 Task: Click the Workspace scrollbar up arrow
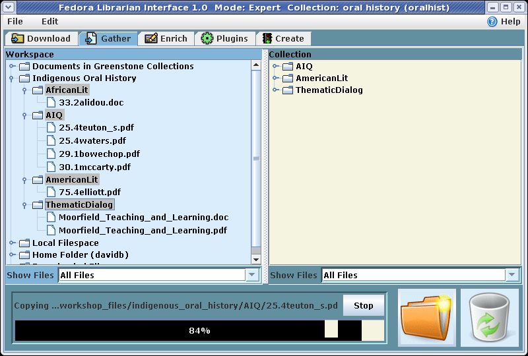(256, 65)
